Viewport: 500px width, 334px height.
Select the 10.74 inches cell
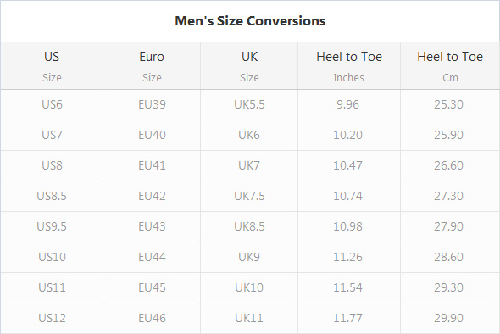tap(349, 196)
